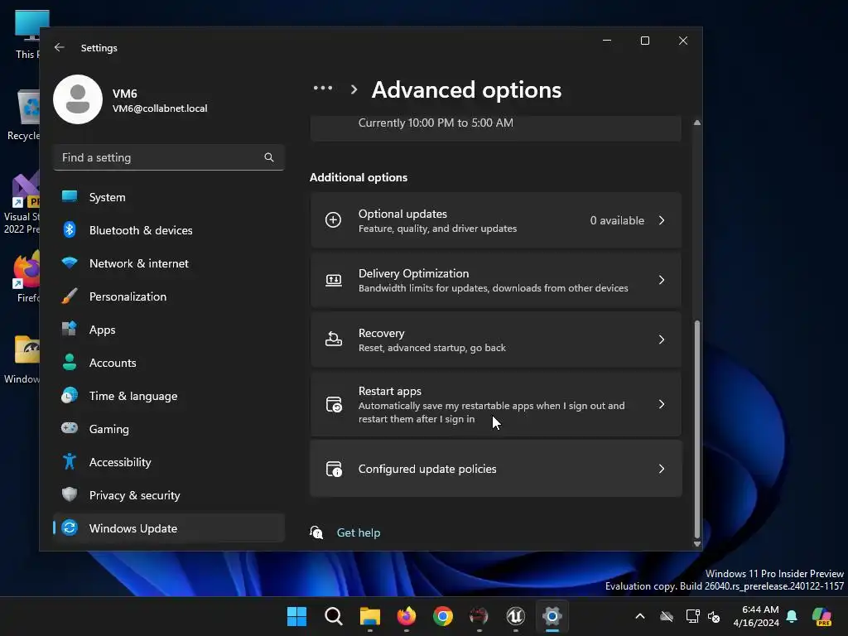Click the Get help headset icon
The image size is (848, 636).
tap(316, 532)
